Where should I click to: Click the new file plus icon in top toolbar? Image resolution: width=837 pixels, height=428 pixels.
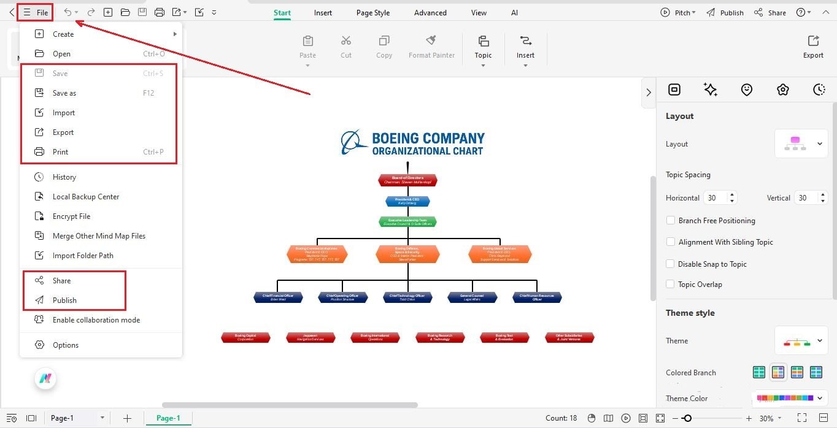click(x=108, y=12)
